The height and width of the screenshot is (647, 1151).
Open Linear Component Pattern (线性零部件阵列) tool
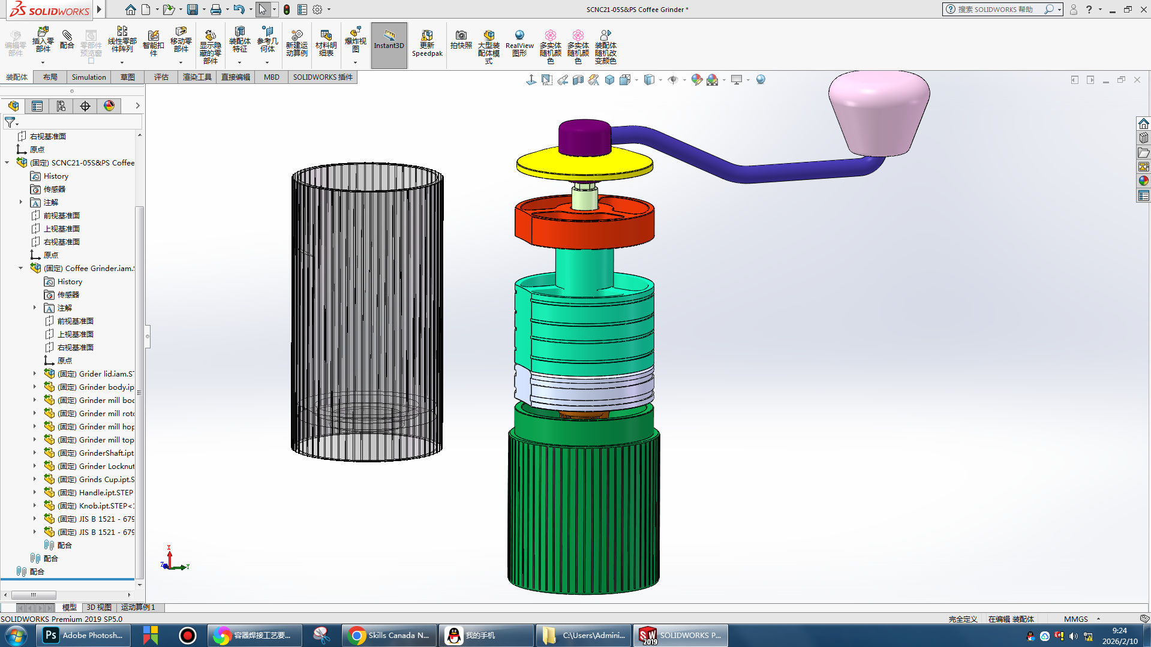[x=122, y=40]
